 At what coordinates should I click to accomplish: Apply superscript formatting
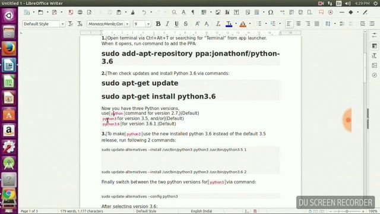(197, 24)
